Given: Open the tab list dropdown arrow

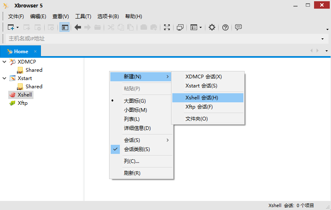Looking at the screenshot, I should click(326, 51).
